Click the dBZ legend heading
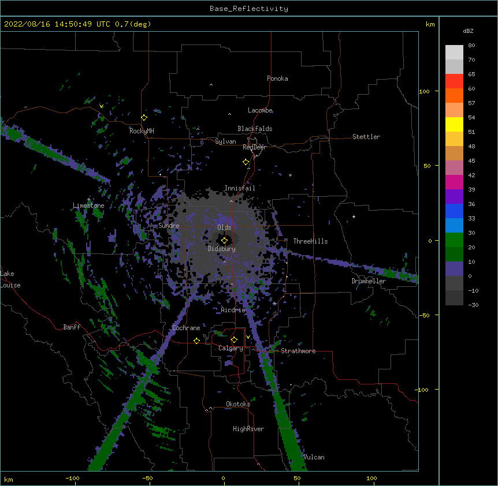 (468, 31)
